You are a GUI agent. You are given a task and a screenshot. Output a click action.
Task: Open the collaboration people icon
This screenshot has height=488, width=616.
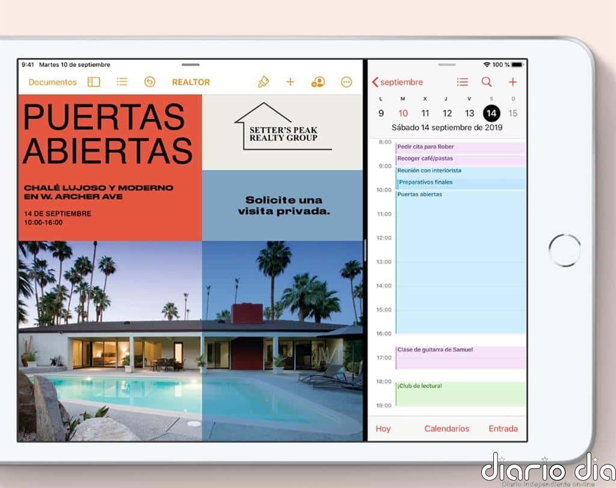(x=318, y=82)
